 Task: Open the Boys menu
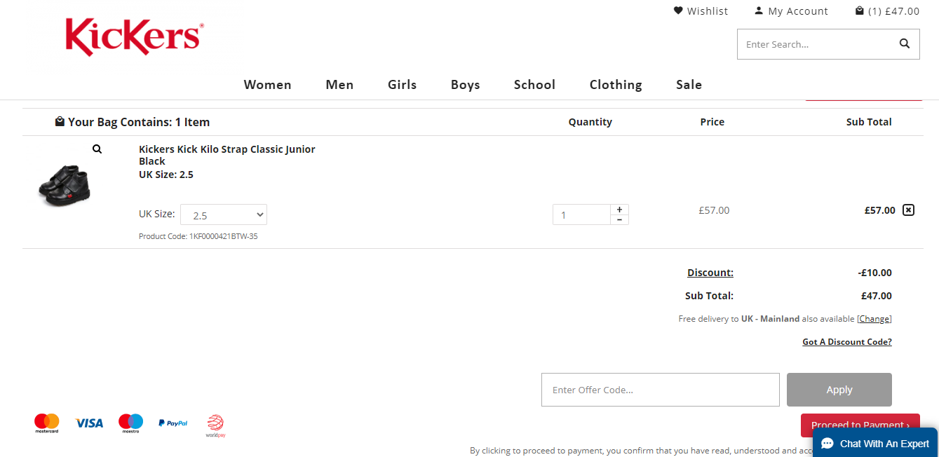click(465, 85)
